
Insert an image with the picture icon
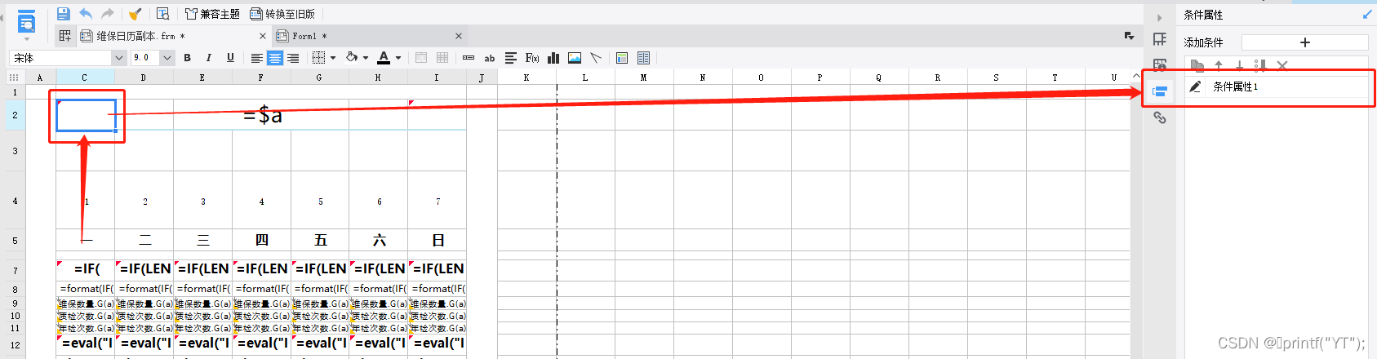click(x=575, y=58)
